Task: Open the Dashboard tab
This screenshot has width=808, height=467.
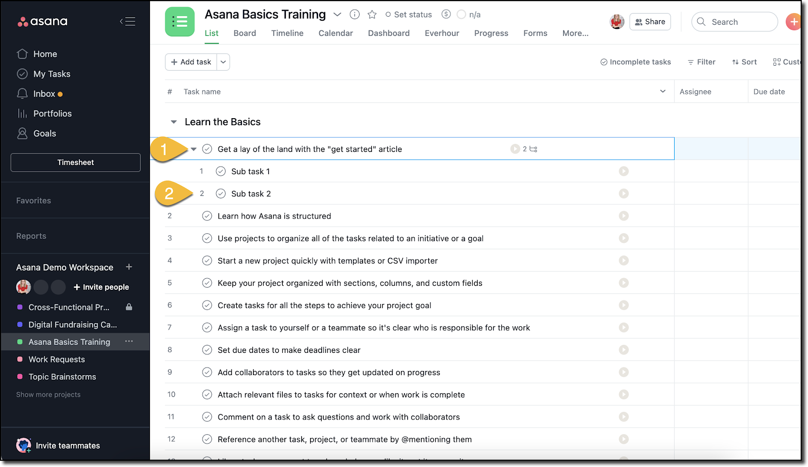Action: pos(389,33)
